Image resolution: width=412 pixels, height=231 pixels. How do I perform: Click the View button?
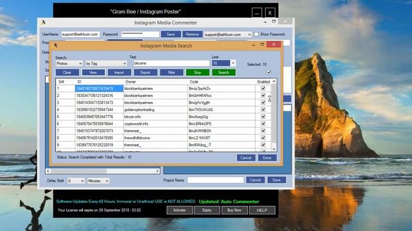pyautogui.click(x=93, y=73)
